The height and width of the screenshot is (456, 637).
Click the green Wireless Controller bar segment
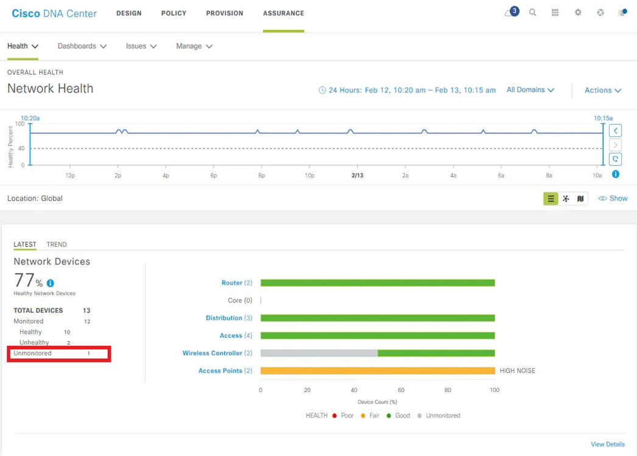pos(436,353)
